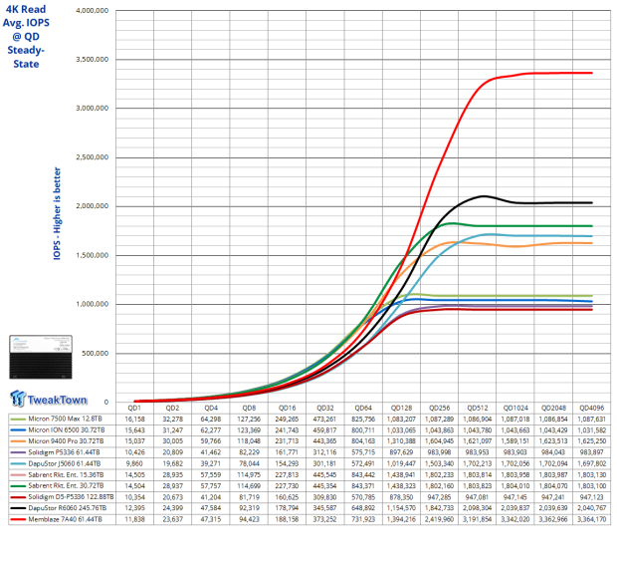Click the table cell '11,838'
The width and height of the screenshot is (617, 566).
pos(134,519)
